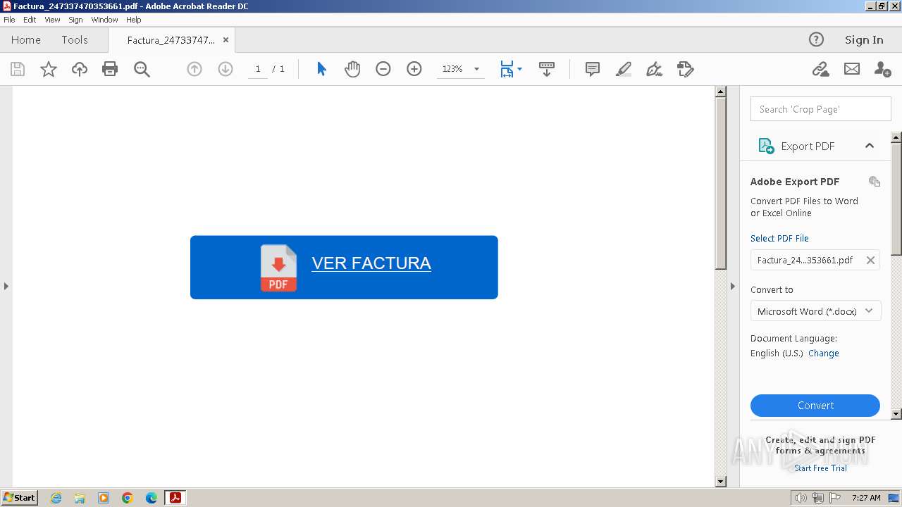Image resolution: width=902 pixels, height=507 pixels.
Task: Click the Sign In button
Action: 864,39
